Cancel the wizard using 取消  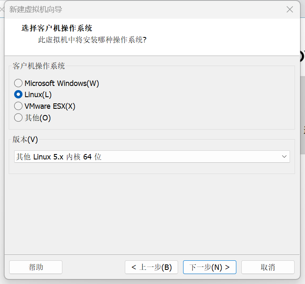(x=268, y=267)
